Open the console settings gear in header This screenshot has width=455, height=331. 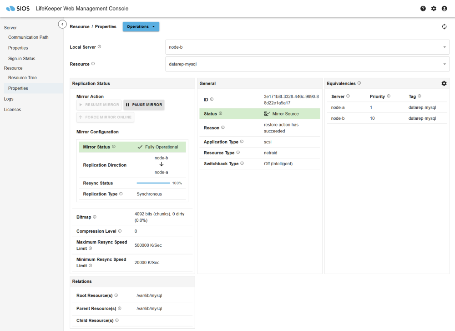pos(434,9)
